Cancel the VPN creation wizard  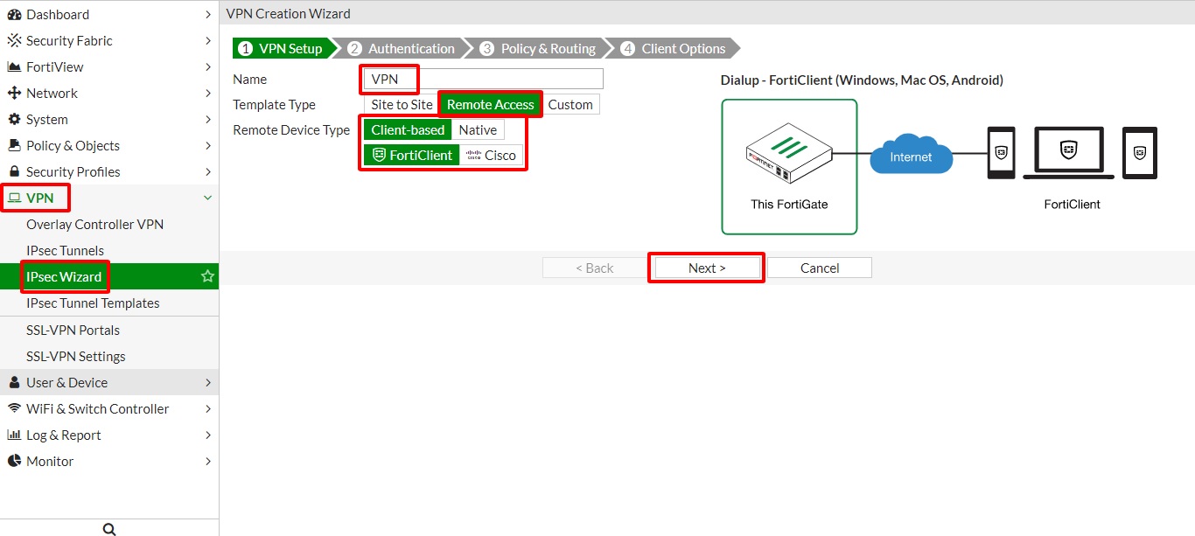point(819,268)
